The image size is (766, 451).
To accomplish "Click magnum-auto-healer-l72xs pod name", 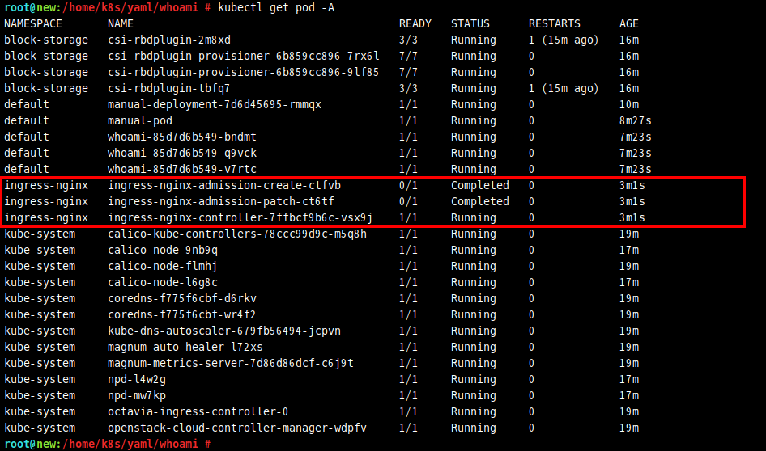I will pyautogui.click(x=185, y=347).
